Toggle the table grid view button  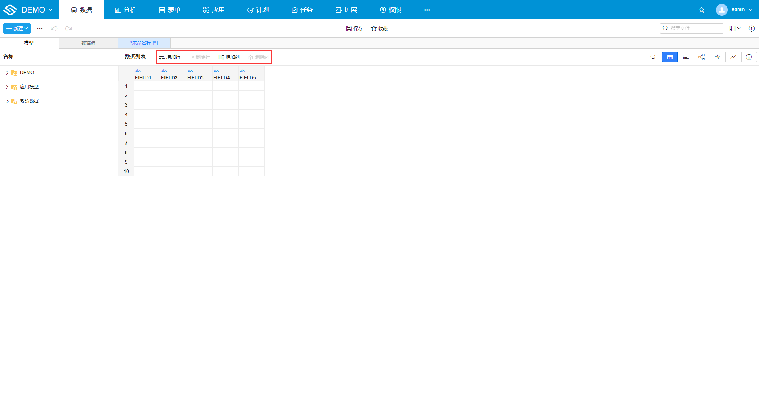coord(670,57)
